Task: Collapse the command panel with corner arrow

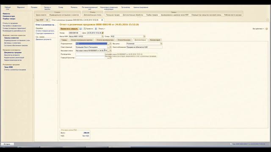Action: click(268, 20)
